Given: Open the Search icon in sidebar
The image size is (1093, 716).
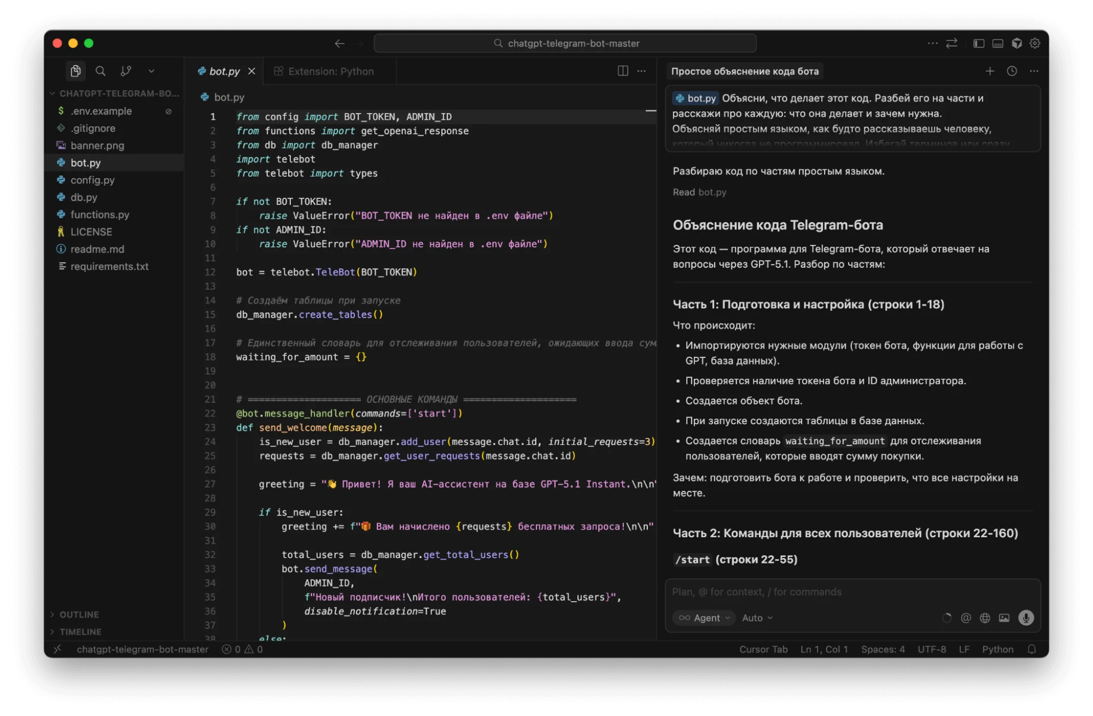Looking at the screenshot, I should tap(101, 71).
